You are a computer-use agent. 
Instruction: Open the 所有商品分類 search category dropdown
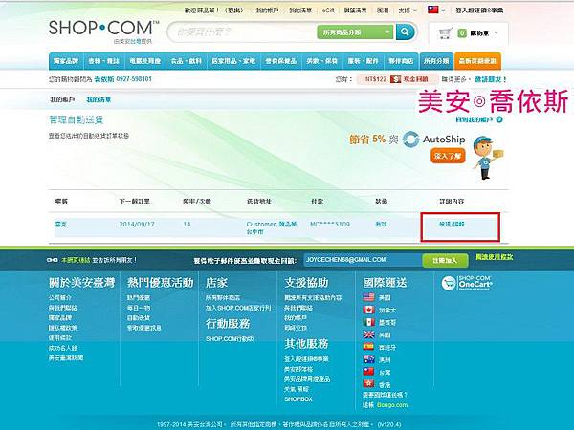tap(355, 32)
